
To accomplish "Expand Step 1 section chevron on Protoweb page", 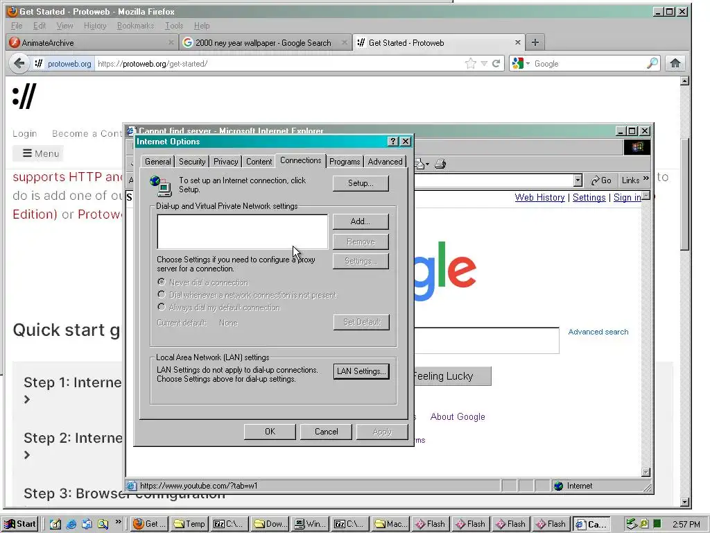I will pyautogui.click(x=27, y=399).
